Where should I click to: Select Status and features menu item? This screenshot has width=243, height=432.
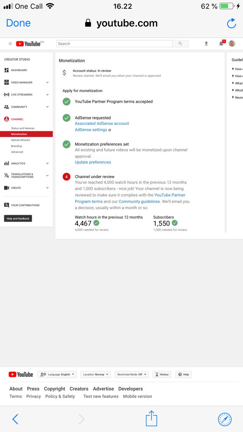click(23, 128)
